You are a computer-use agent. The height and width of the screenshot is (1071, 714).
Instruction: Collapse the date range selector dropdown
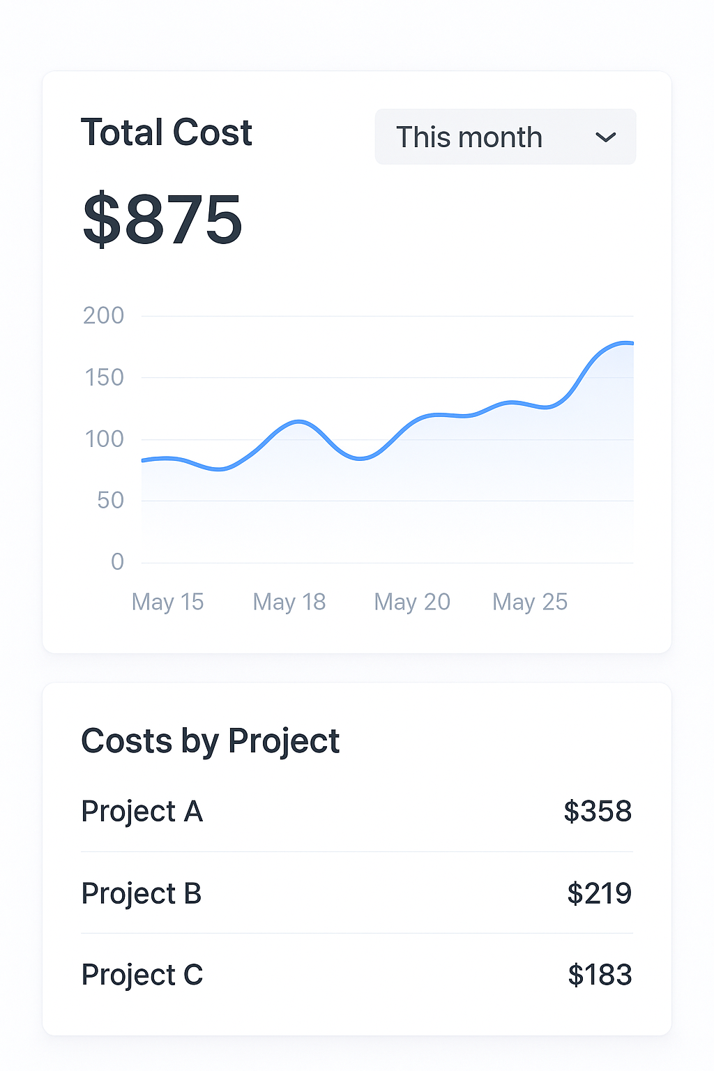tap(505, 137)
